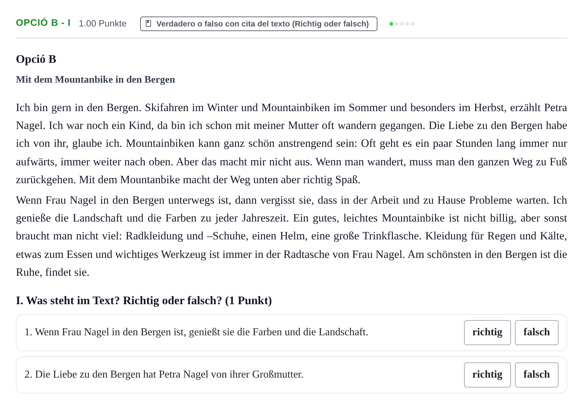This screenshot has height=410, width=583.
Task: Click statement 1 about Farben und Landschaft
Action: pyautogui.click(x=196, y=332)
